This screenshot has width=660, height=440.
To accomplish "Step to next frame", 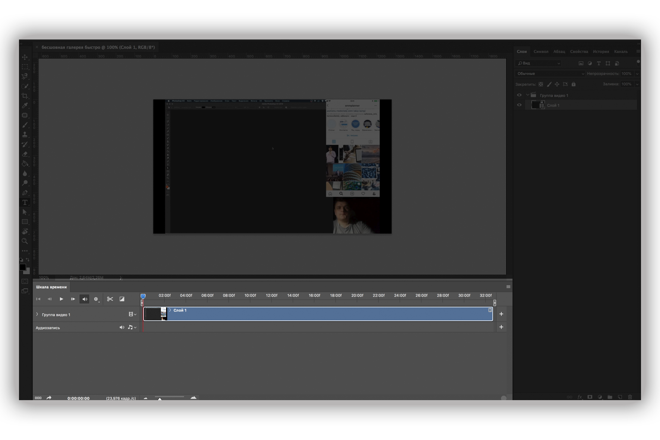I will tap(73, 299).
